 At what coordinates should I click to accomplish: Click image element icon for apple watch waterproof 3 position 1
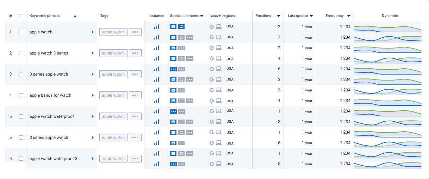pos(173,153)
